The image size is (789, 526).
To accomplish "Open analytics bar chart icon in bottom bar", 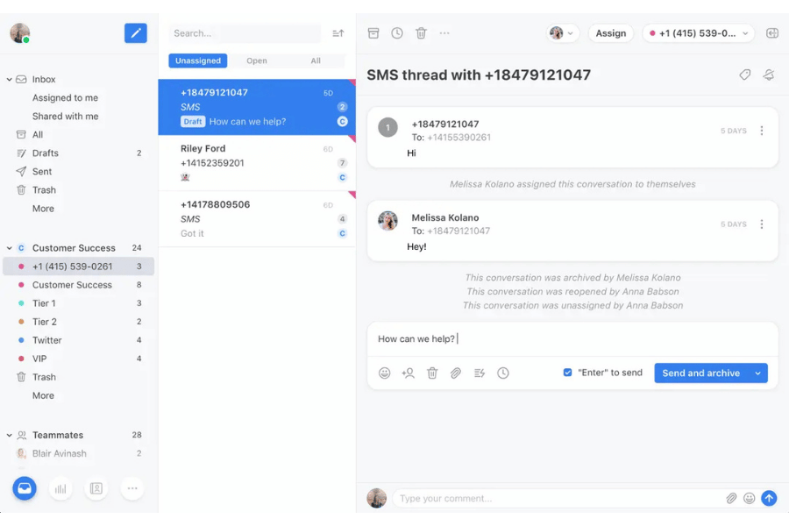I will [x=60, y=488].
